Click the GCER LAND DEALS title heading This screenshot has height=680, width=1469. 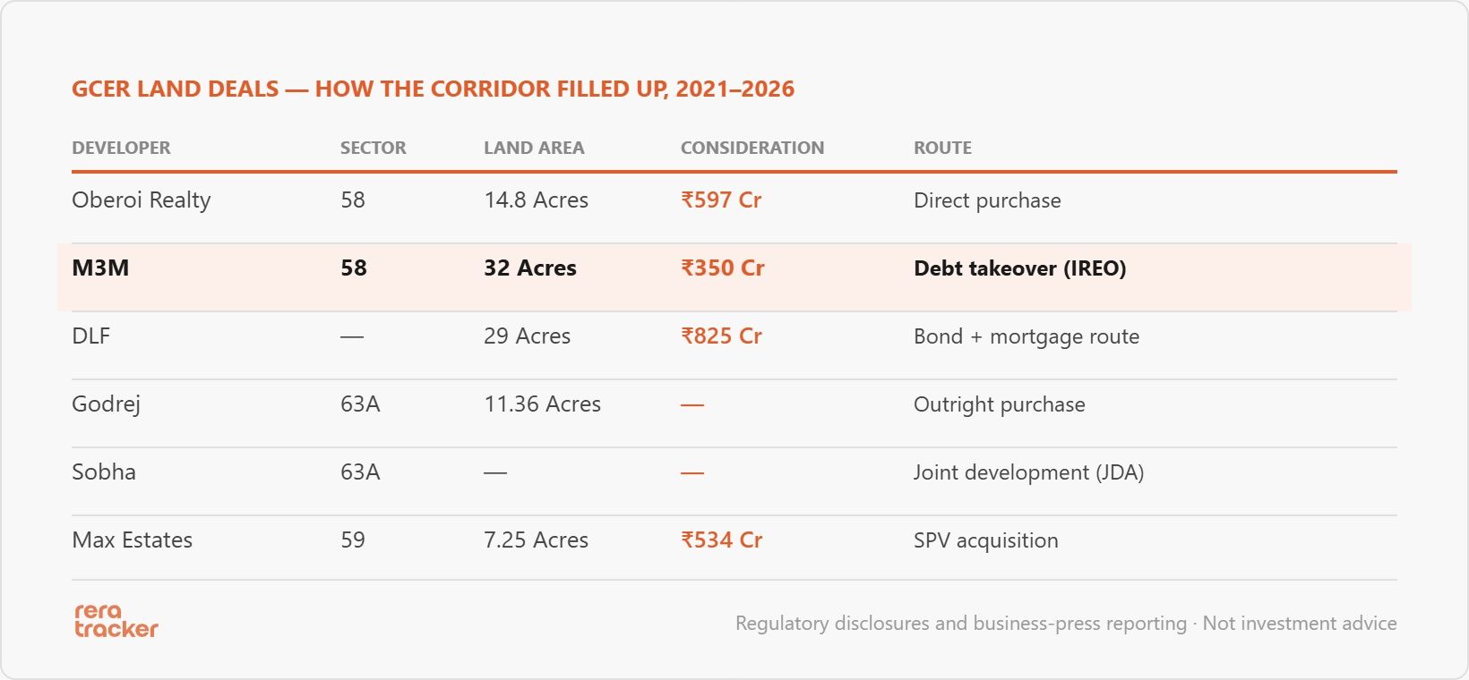pyautogui.click(x=433, y=89)
